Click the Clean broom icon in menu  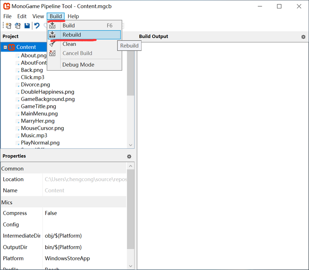52,44
